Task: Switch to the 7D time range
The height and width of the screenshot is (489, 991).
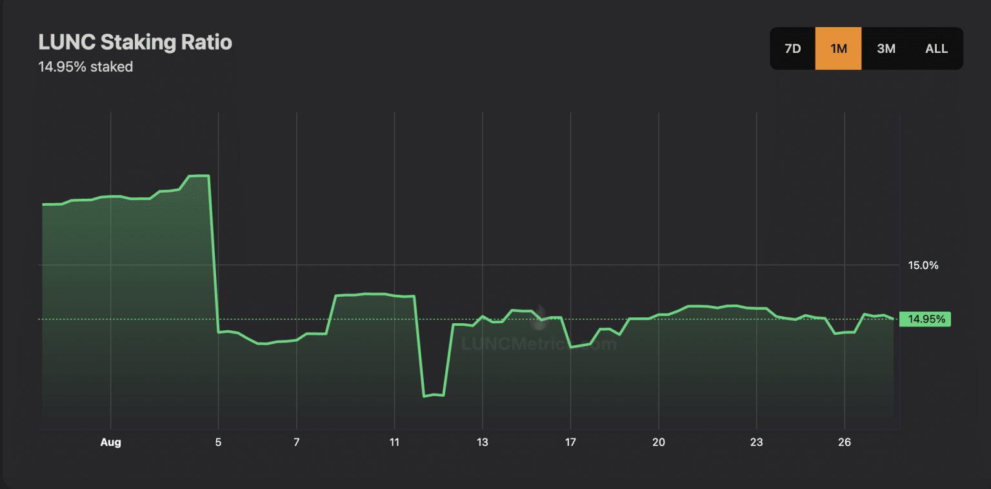Action: coord(792,48)
